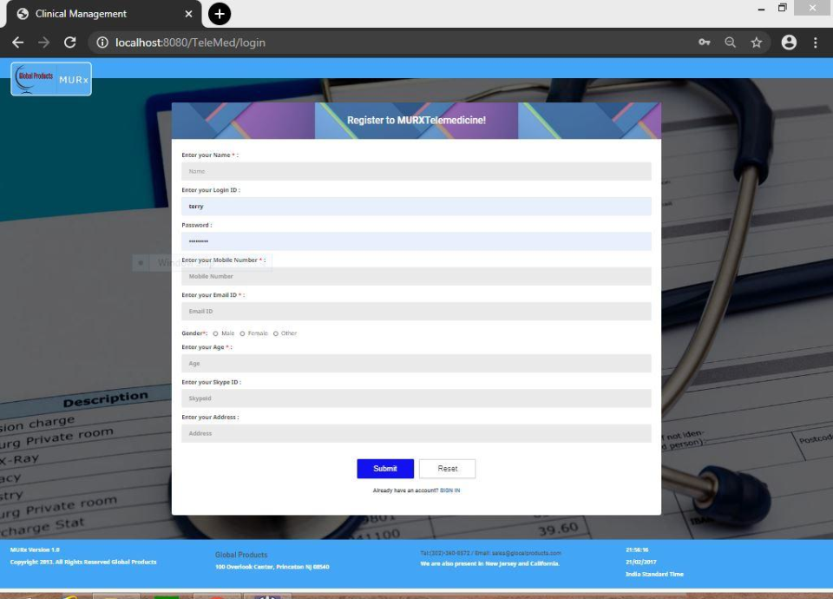
Task: Click the browser back arrow
Action: pos(17,43)
